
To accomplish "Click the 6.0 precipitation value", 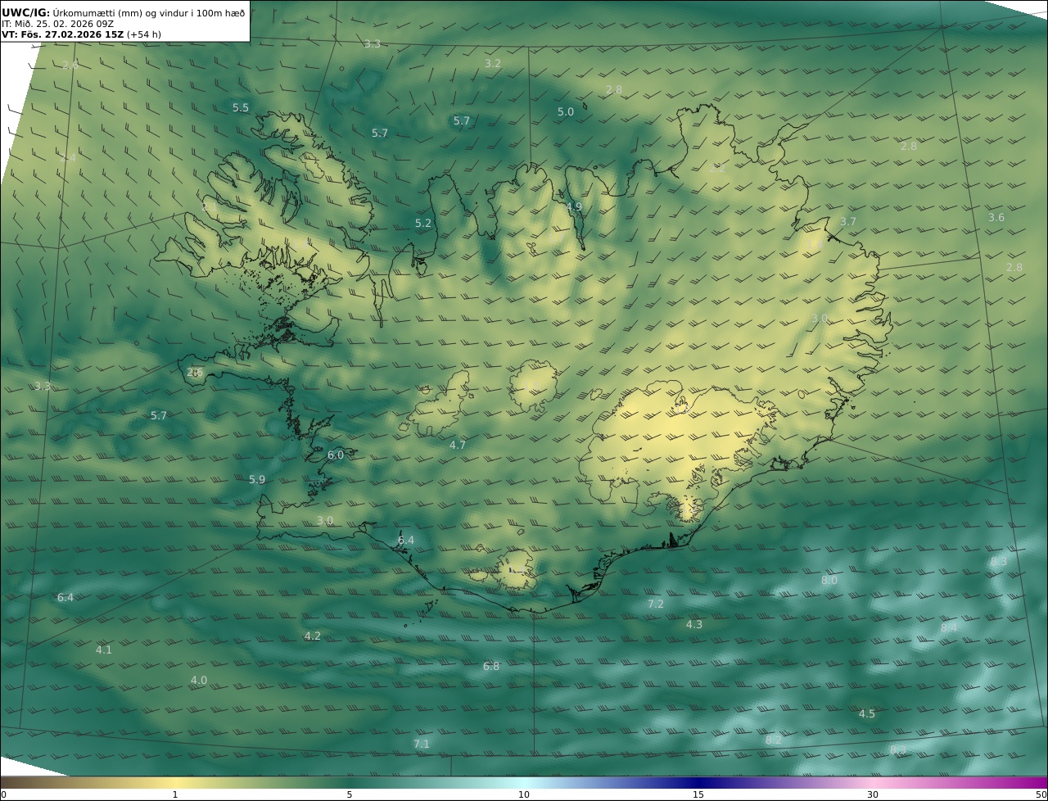I will pos(336,455).
